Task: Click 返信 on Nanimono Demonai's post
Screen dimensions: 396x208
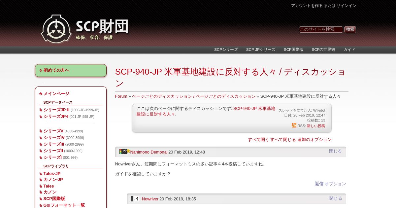Action: point(319,184)
